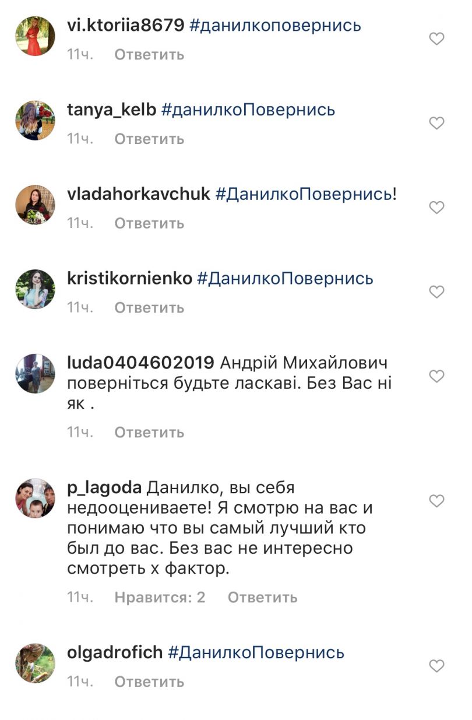This screenshot has width=472, height=720.
Task: Like vladahorkavchuk's comment with the heart
Action: 436,208
